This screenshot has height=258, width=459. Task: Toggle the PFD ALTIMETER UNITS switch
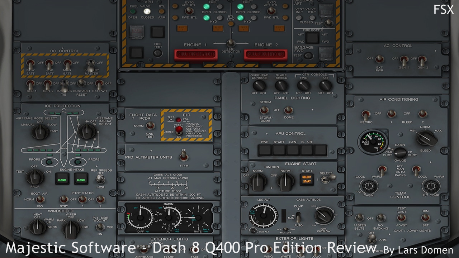[184, 156]
